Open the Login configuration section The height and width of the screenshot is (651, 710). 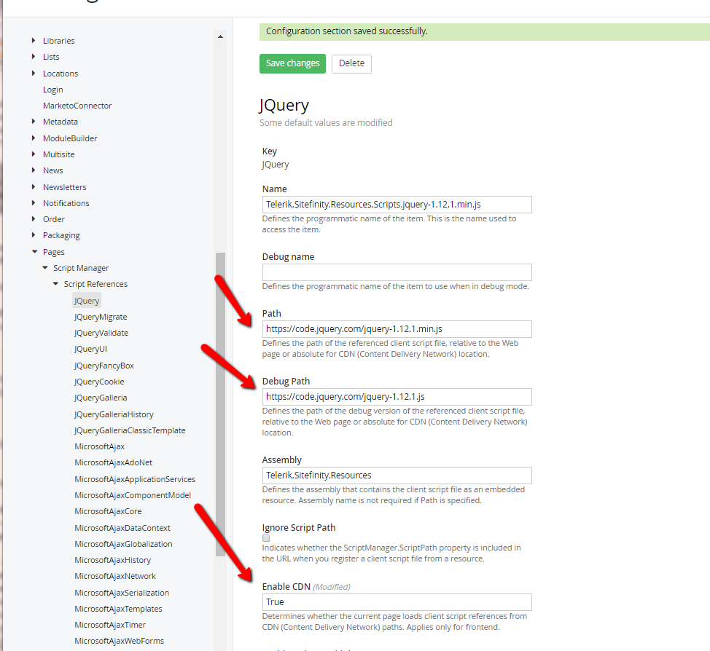52,90
